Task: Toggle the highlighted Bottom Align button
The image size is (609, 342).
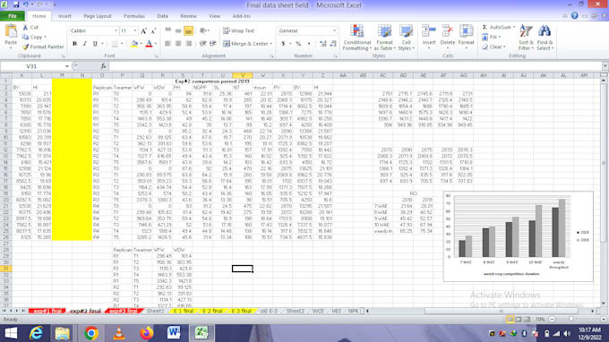Action: 188,30
